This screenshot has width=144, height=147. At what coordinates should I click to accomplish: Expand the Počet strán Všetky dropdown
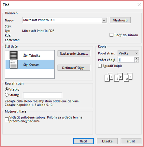[x=128, y=53]
